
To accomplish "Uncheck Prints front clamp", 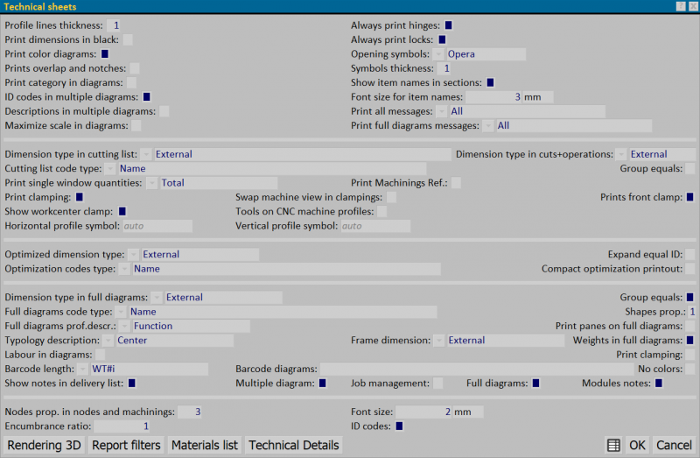I will coord(689,197).
